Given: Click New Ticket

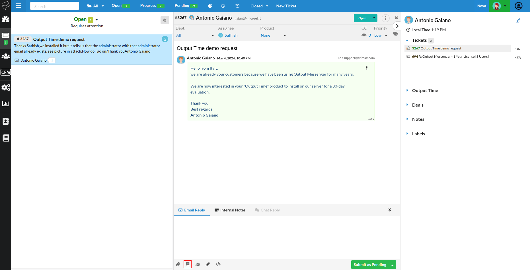Looking at the screenshot, I should pyautogui.click(x=286, y=6).
